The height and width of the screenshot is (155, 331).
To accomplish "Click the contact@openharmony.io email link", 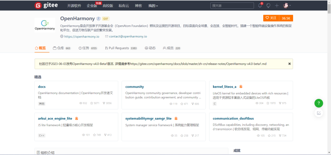I will coord(128,36).
